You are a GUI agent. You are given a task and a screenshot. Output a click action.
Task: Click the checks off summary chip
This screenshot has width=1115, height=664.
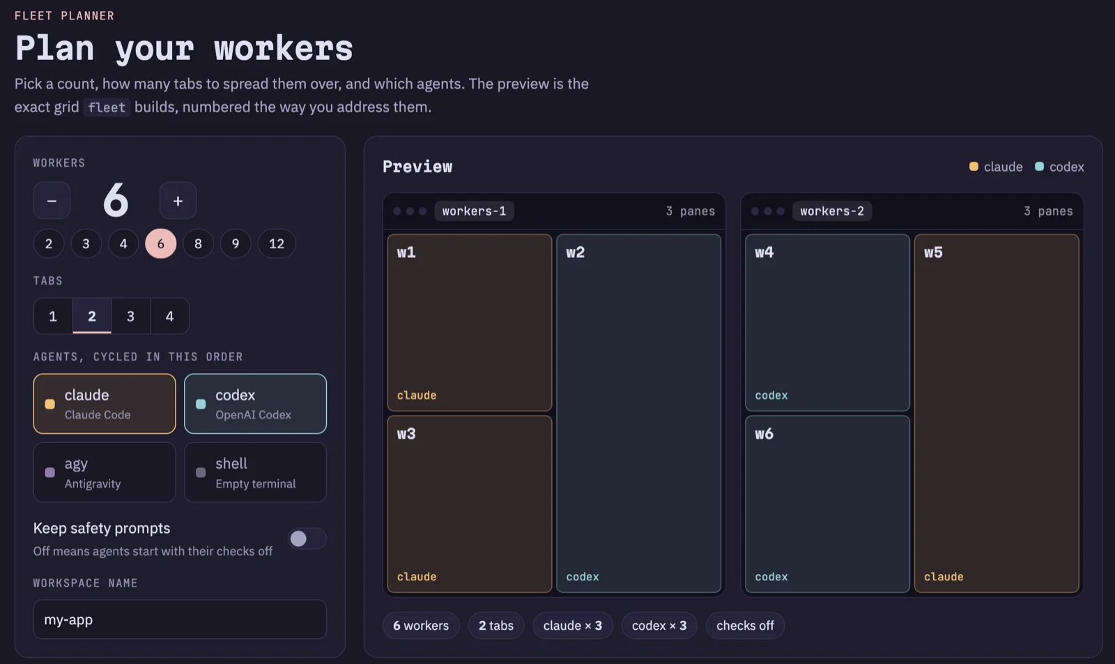point(745,626)
